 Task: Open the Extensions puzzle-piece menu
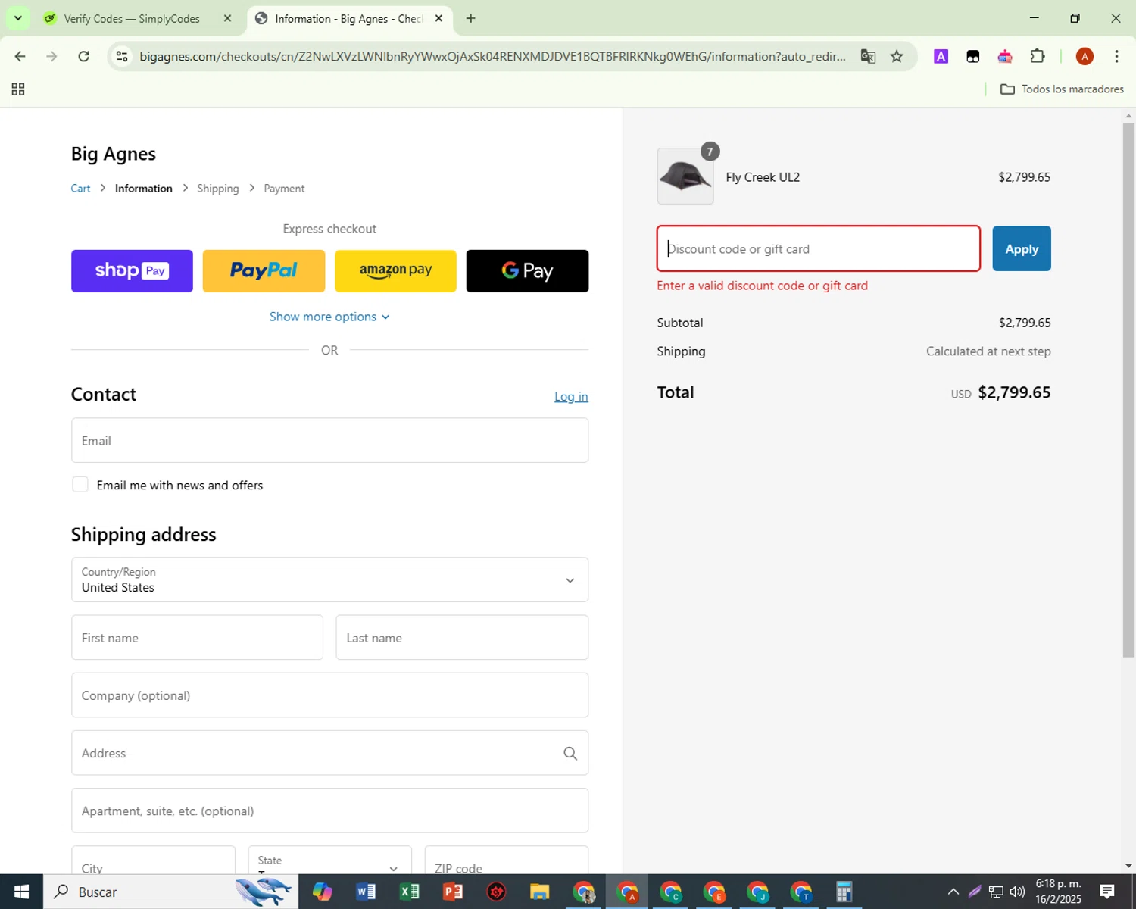(1038, 56)
